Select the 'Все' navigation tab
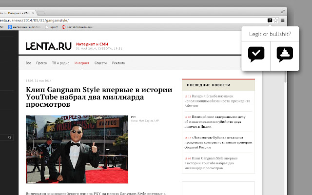Image resolution: width=312 pixels, height=195 pixels. coord(28,63)
